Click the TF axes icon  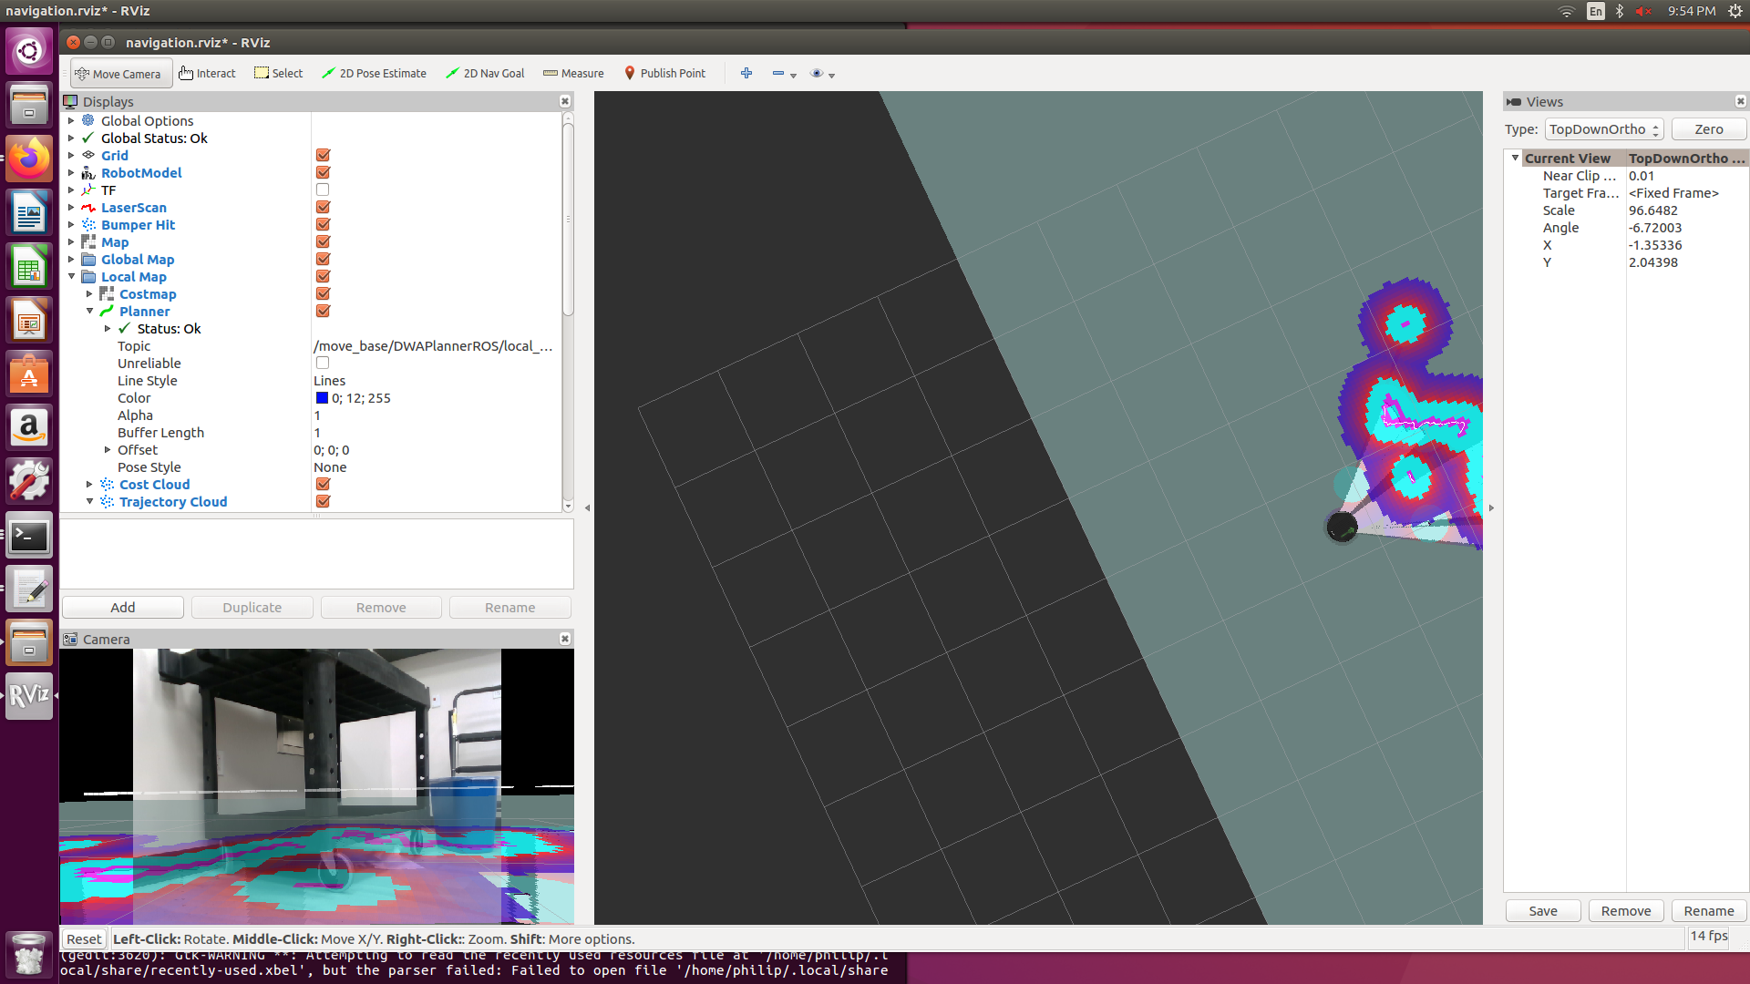(88, 190)
